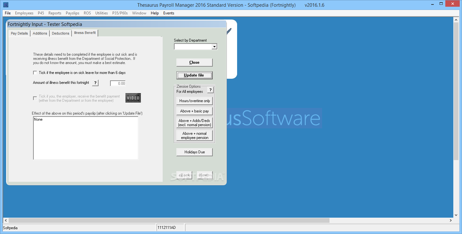The image size is (462, 234).
Task: Click Softpedia in the status bar
Action: point(10,228)
